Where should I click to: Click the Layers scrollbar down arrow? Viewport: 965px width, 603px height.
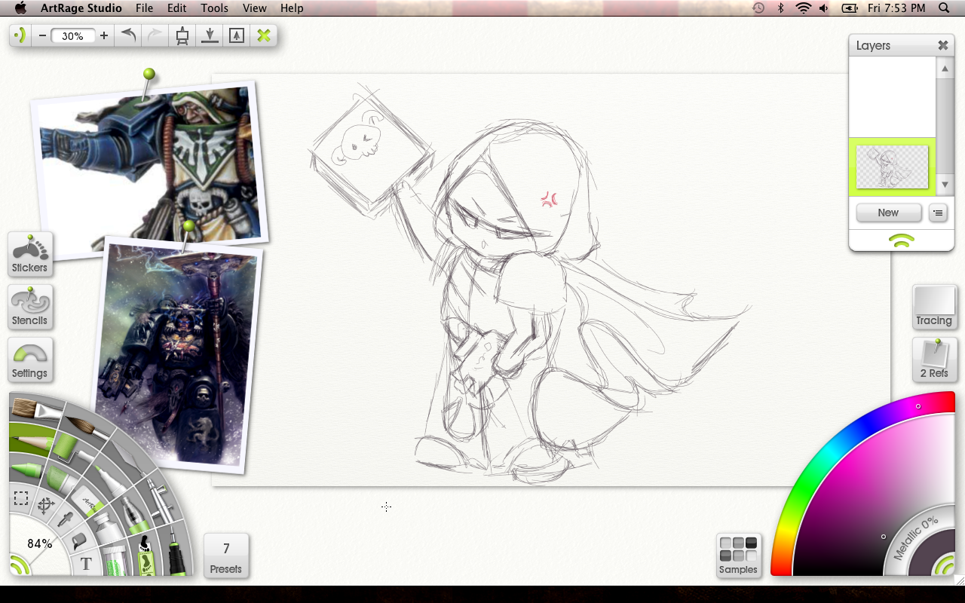tap(945, 185)
